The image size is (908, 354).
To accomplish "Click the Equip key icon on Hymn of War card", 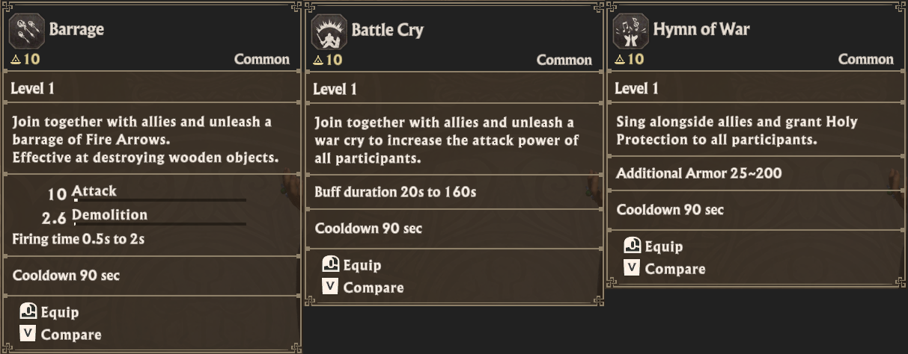I will [633, 246].
